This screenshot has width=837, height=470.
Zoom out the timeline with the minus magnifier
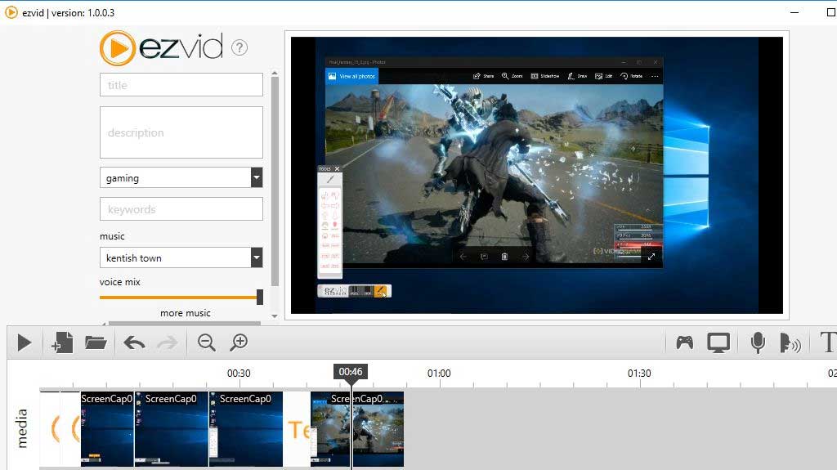207,342
